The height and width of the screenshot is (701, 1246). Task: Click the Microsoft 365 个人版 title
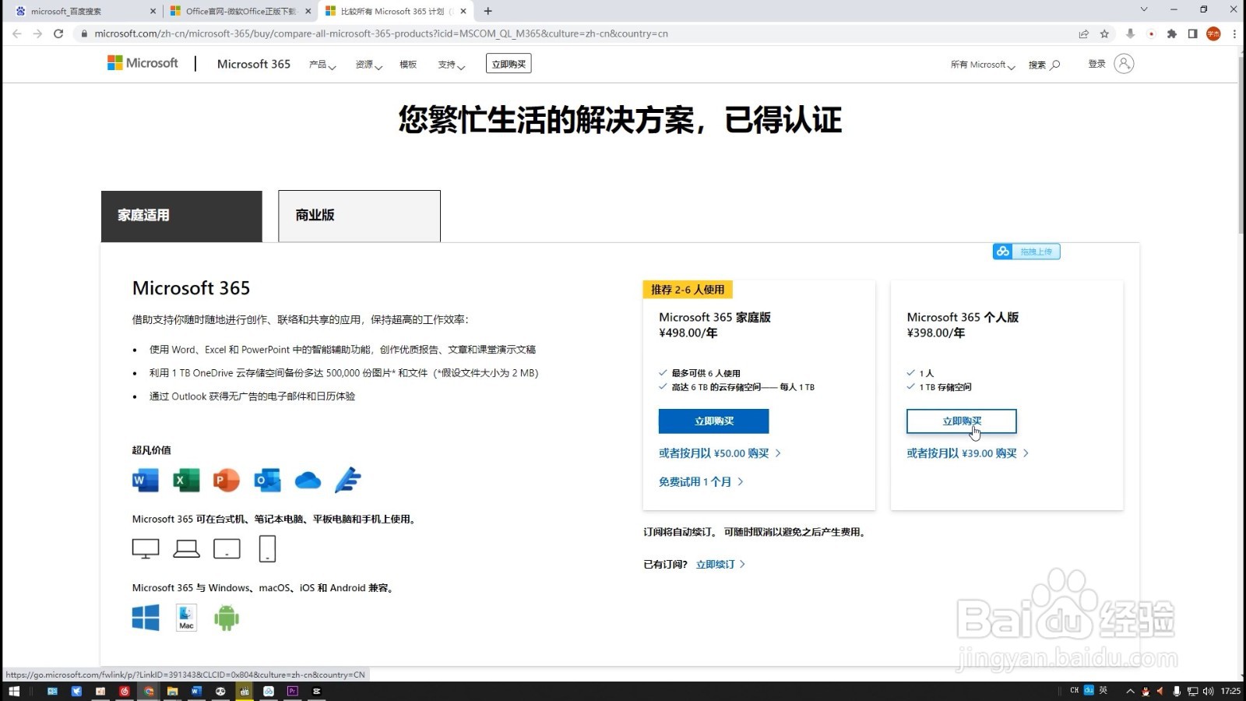(x=963, y=317)
